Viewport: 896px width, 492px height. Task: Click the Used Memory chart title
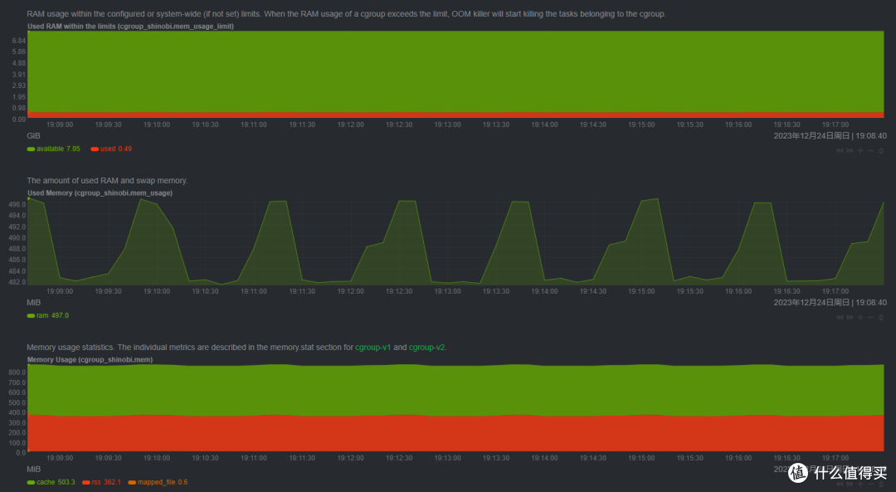[x=100, y=193]
